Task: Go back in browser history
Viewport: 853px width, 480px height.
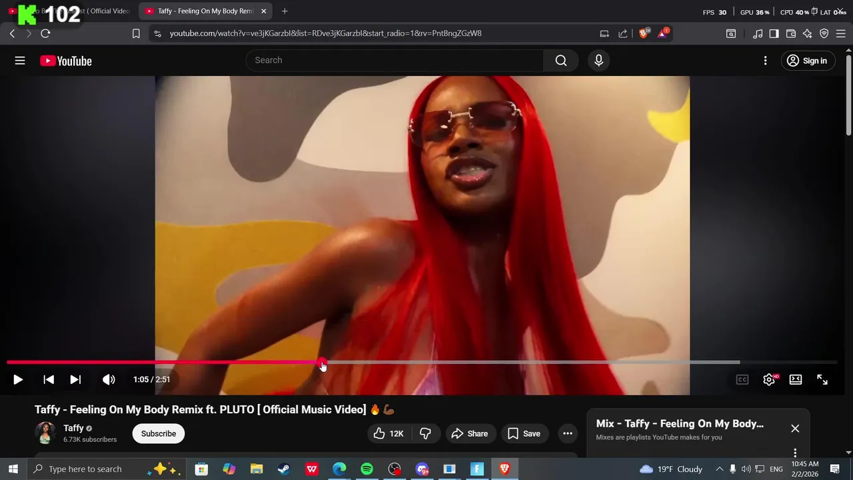Action: tap(12, 33)
